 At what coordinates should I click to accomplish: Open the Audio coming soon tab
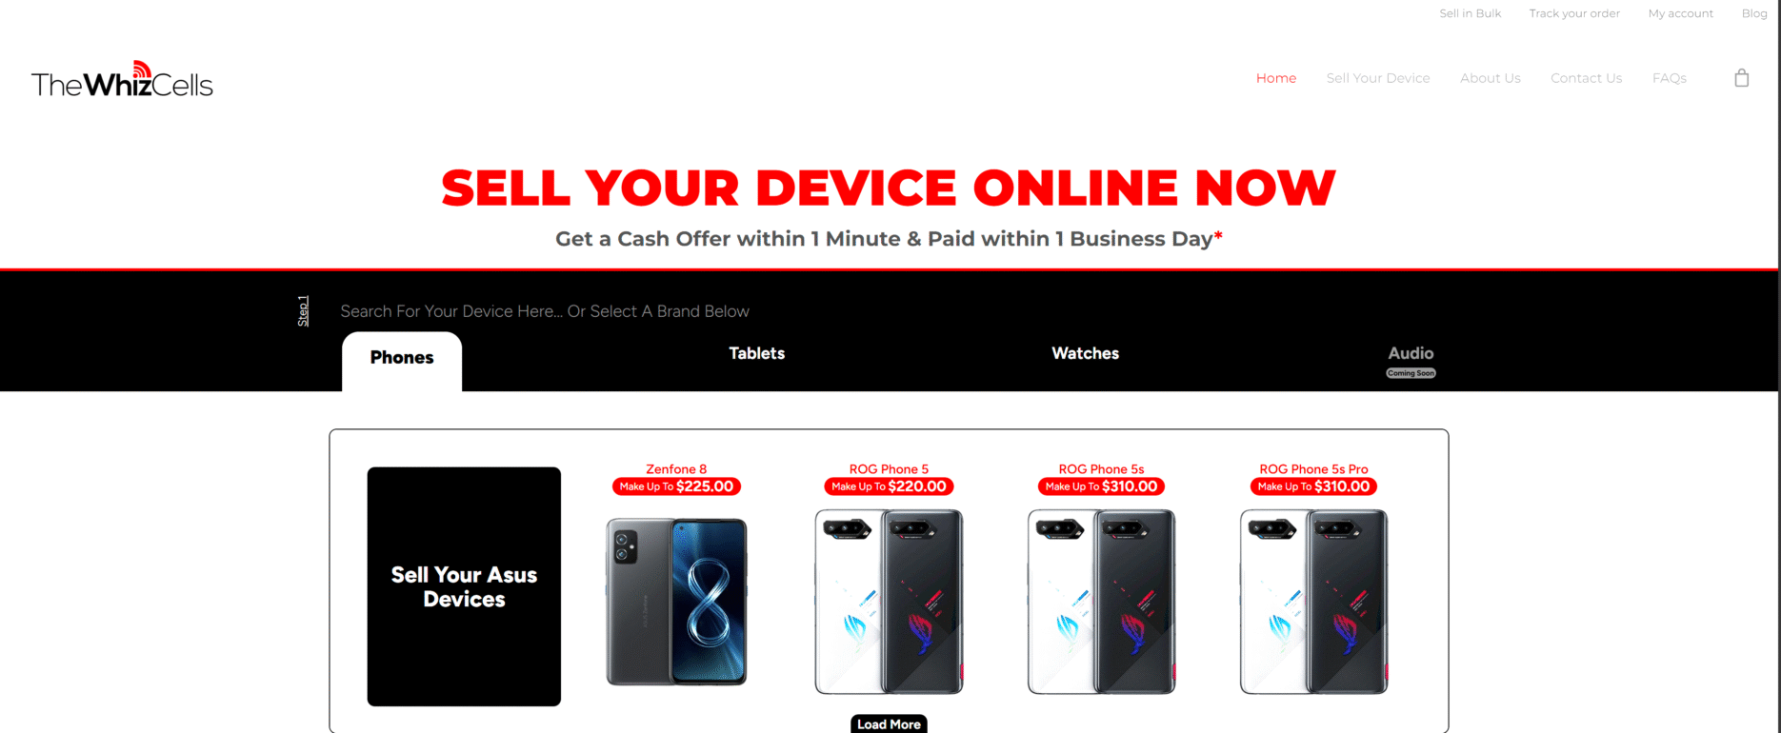[1411, 360]
